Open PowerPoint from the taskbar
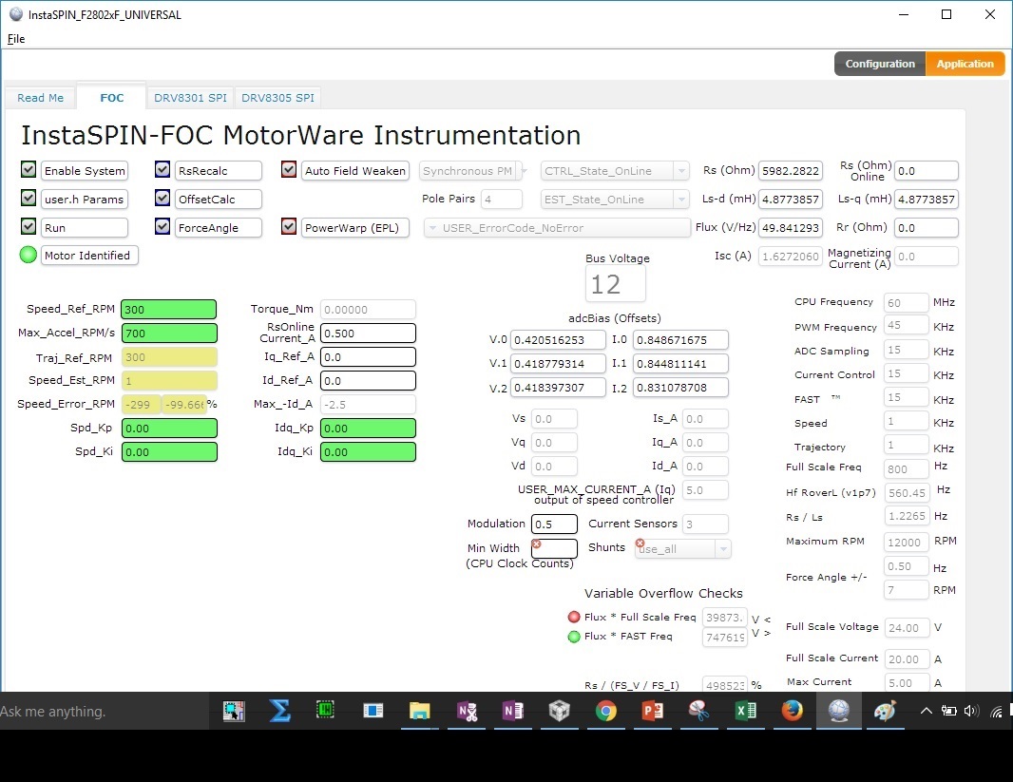This screenshot has width=1013, height=782. pos(653,711)
